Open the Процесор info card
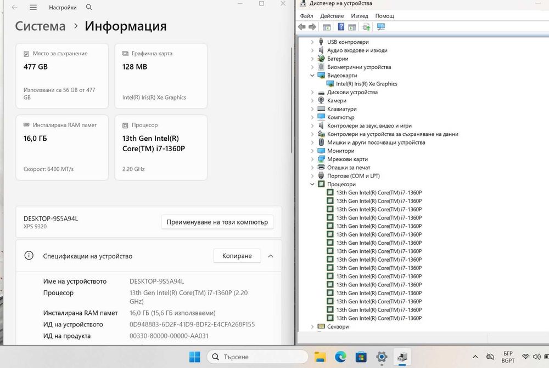 (161, 148)
